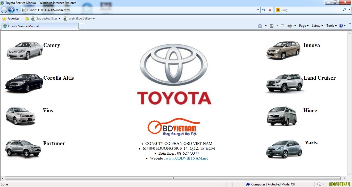Click the RSS feeds icon
This screenshot has height=187, width=352.
tap(272, 26)
